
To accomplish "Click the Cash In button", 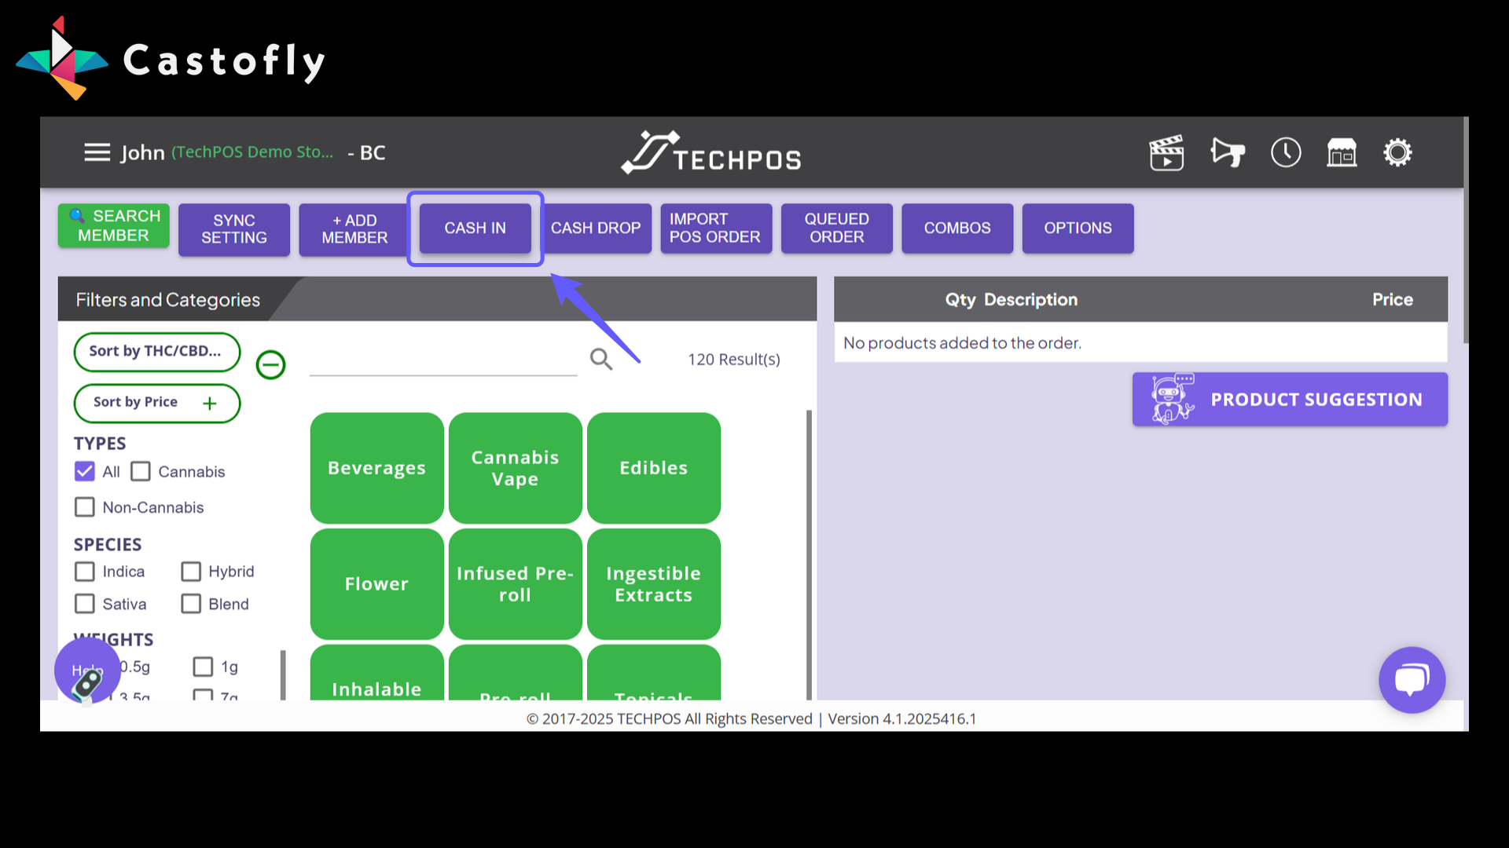I will (x=475, y=228).
